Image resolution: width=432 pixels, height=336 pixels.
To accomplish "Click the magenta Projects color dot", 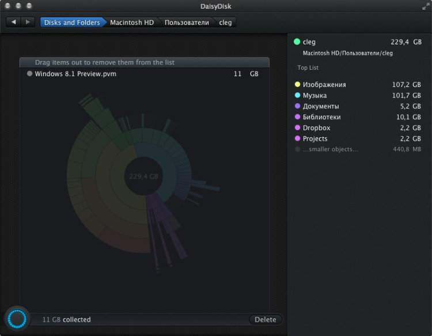I will tap(297, 138).
